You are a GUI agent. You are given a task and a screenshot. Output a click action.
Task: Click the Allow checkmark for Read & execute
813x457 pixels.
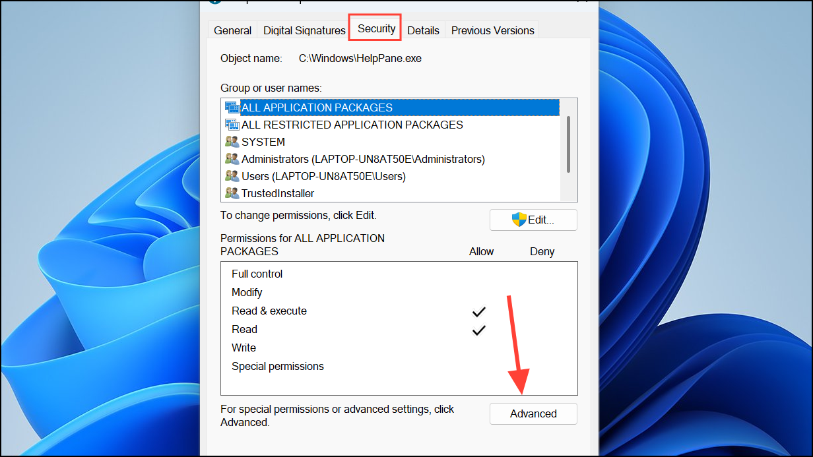click(x=478, y=311)
